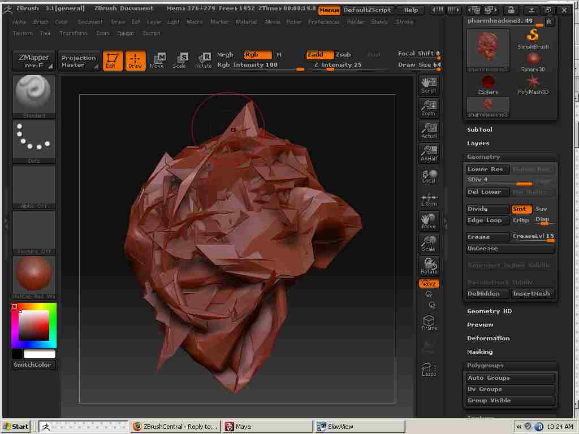This screenshot has width=579, height=434.
Task: Expand the Geometry HD section
Action: (x=489, y=311)
